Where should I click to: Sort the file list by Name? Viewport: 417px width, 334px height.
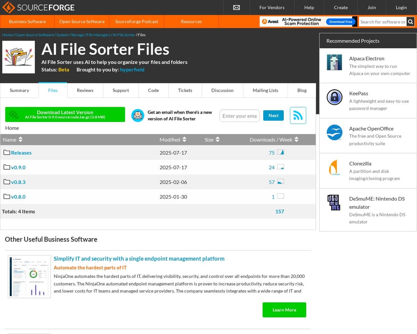coord(12,140)
